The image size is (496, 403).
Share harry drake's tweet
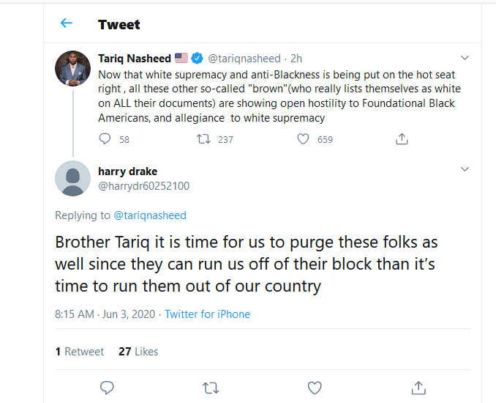tap(418, 388)
